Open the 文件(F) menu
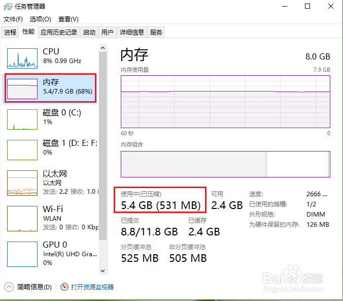This screenshot has height=301, width=343. 13,19
